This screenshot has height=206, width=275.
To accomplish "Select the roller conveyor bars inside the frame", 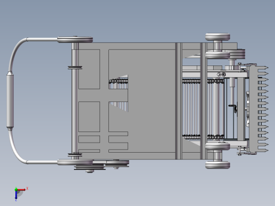I will (203, 109).
